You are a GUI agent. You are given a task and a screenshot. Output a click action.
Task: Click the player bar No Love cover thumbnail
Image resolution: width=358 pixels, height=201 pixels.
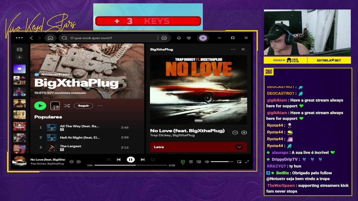[19, 161]
